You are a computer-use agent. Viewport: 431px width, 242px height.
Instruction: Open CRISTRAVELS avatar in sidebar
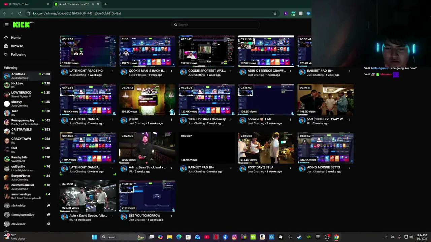(7, 131)
